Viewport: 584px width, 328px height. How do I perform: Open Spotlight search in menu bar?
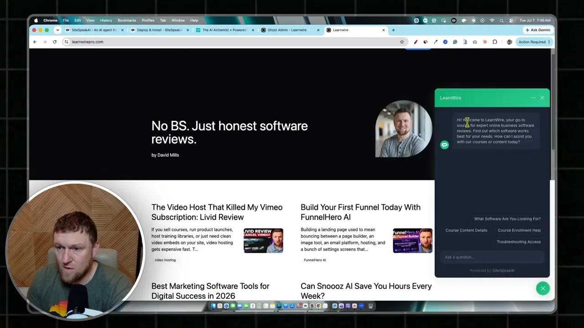(501, 20)
